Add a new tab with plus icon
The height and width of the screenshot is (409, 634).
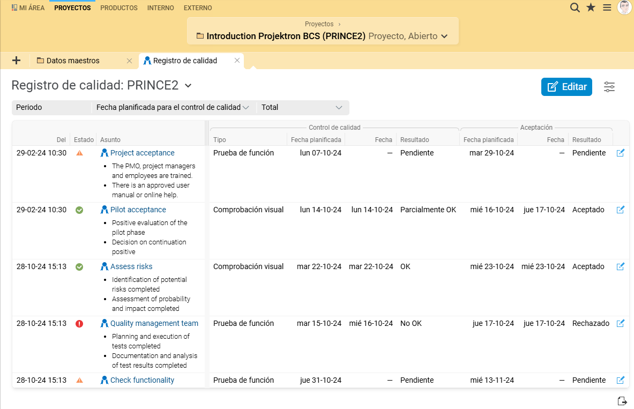[x=16, y=61]
